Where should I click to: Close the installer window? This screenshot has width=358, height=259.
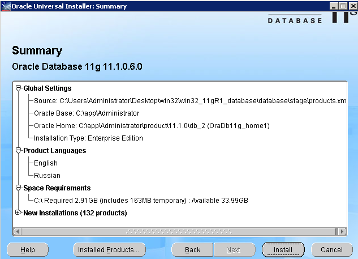coord(353,6)
